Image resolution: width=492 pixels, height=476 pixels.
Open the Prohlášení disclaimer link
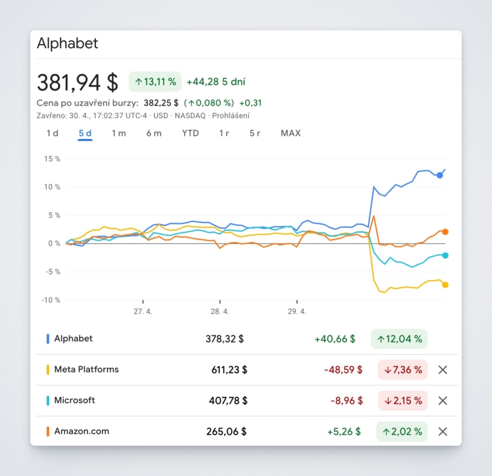231,116
